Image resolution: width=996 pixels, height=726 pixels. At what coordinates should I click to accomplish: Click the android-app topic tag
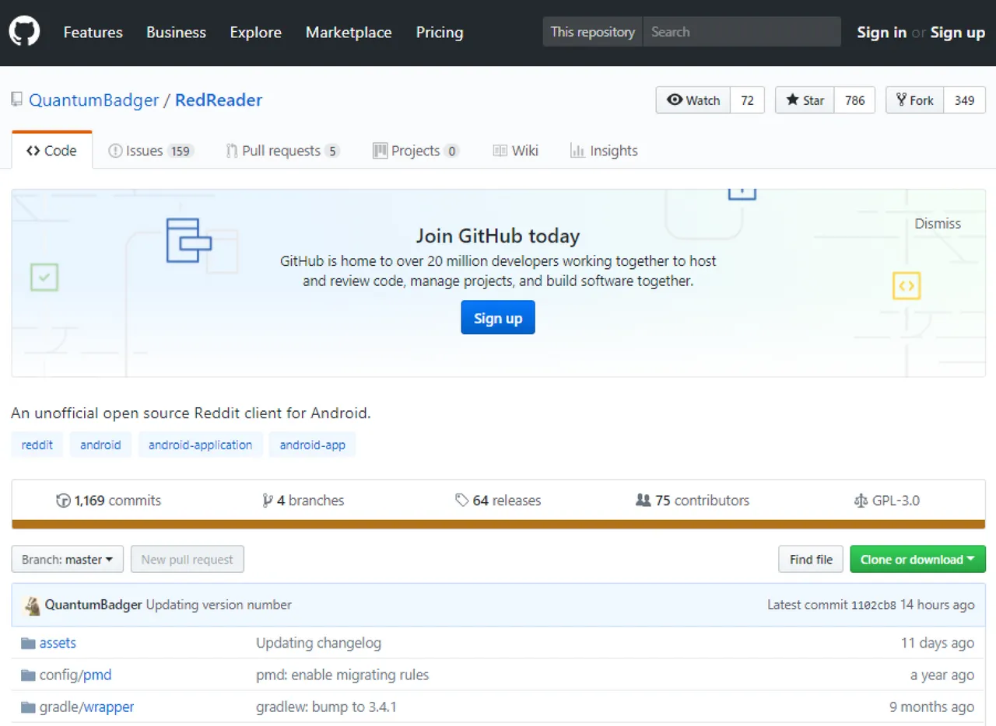(x=313, y=445)
